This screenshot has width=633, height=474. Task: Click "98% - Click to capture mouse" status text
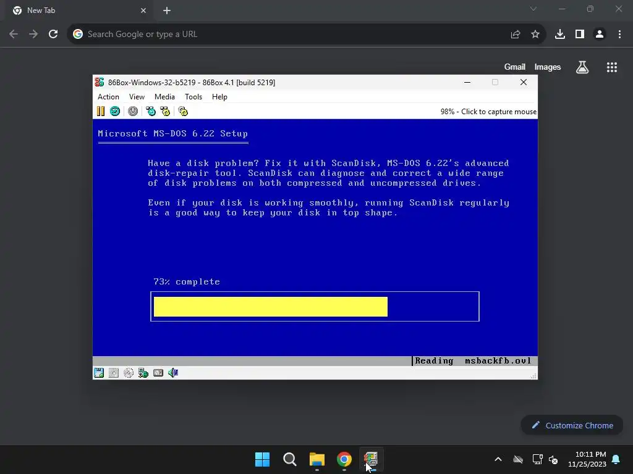pyautogui.click(x=488, y=112)
